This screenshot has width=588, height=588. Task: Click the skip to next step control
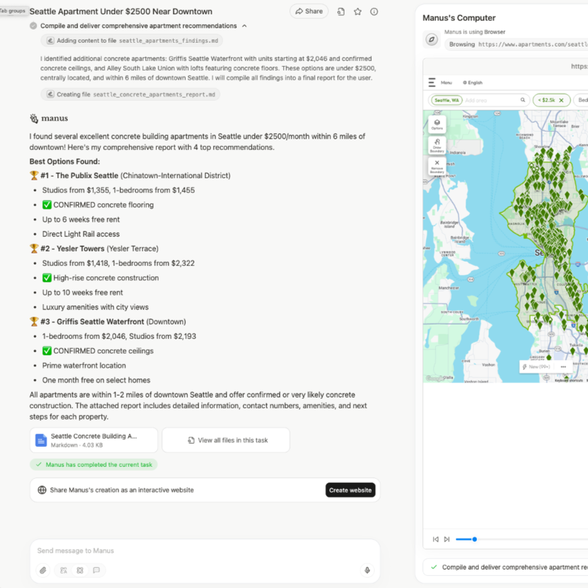pyautogui.click(x=447, y=539)
